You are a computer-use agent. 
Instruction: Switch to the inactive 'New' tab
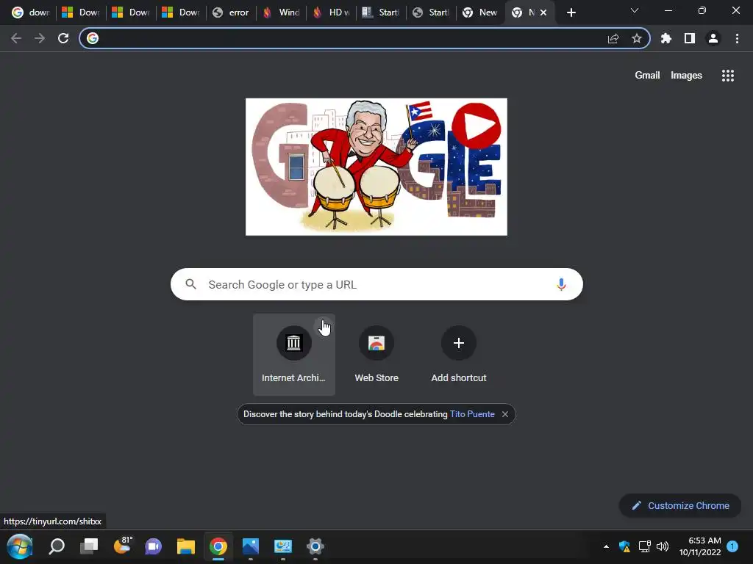pos(479,12)
